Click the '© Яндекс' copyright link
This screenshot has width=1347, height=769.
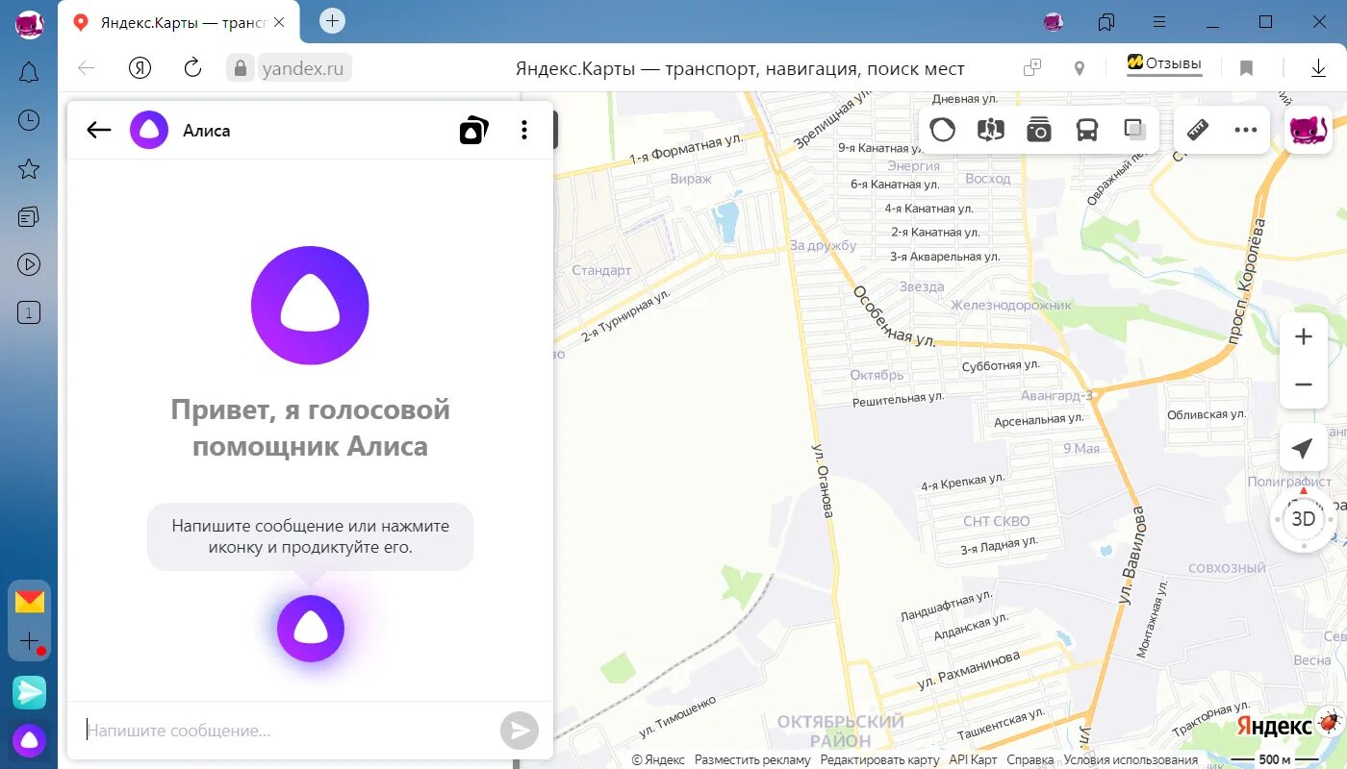pyautogui.click(x=658, y=759)
